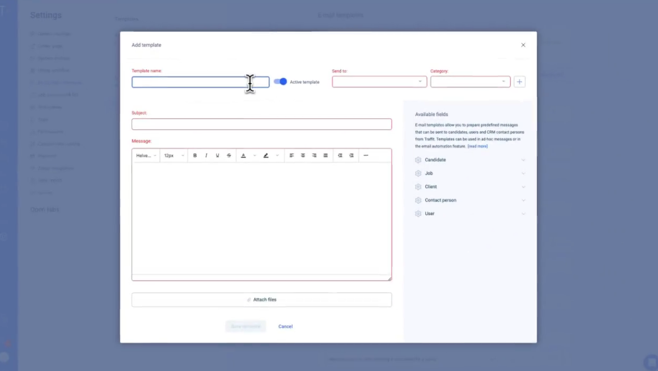Click the Contact person gear icon
This screenshot has height=371, width=658.
[418, 200]
